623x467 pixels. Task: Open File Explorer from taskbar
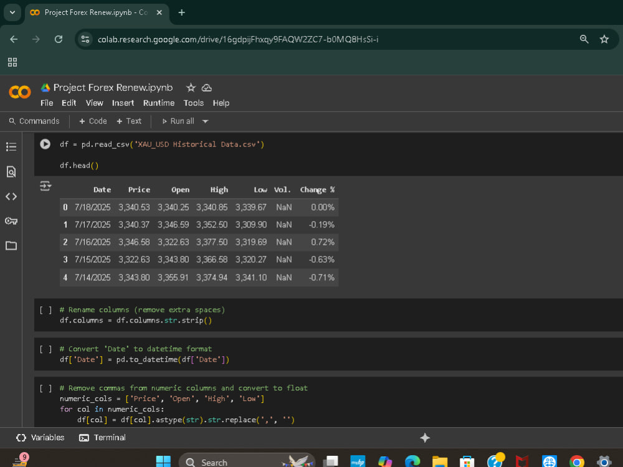coord(439,461)
